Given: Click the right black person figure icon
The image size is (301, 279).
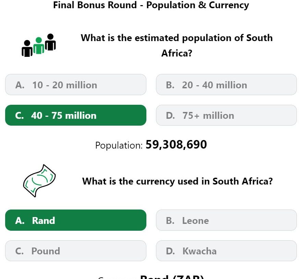Looking at the screenshot, I should pyautogui.click(x=50, y=42).
